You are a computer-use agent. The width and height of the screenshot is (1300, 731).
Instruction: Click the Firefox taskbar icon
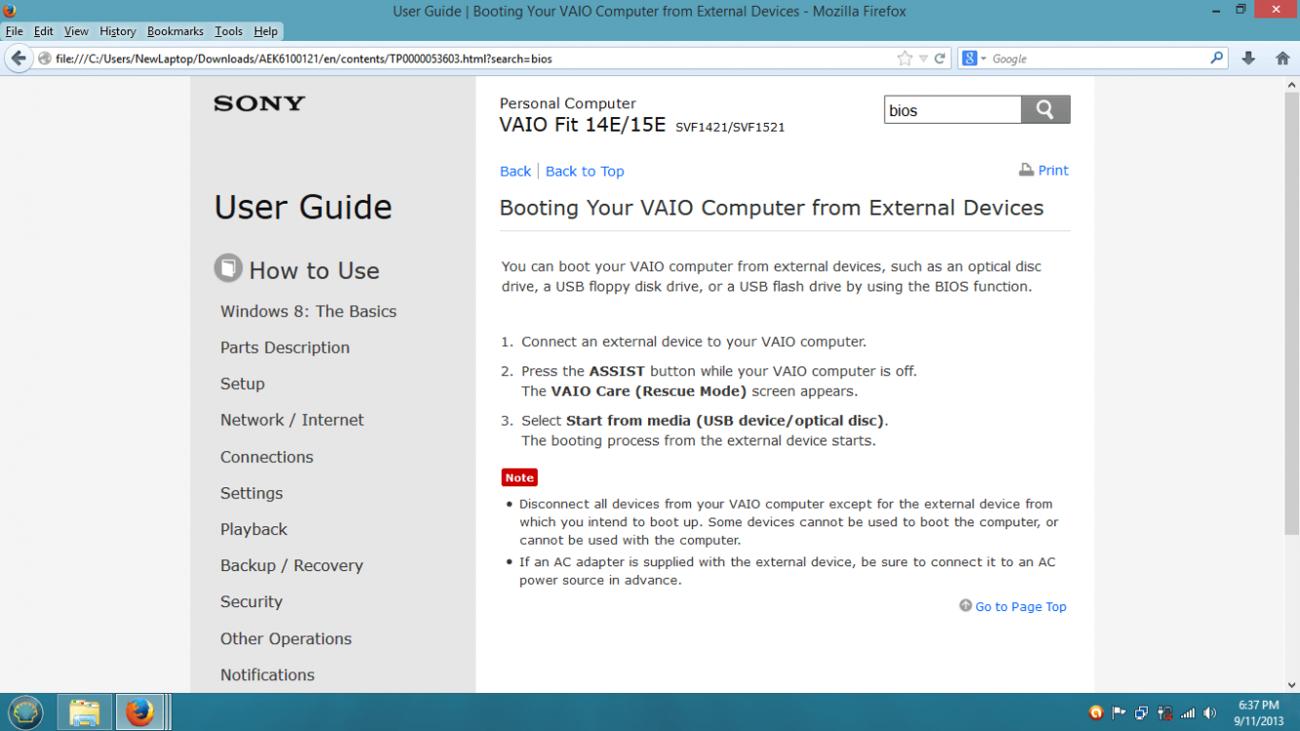click(140, 712)
